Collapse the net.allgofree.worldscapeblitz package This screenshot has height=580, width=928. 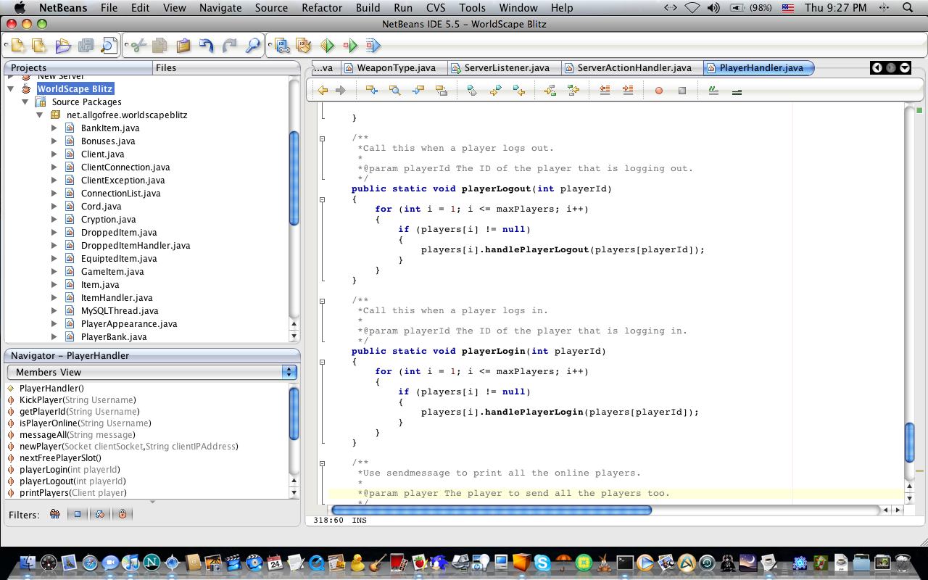(40, 115)
